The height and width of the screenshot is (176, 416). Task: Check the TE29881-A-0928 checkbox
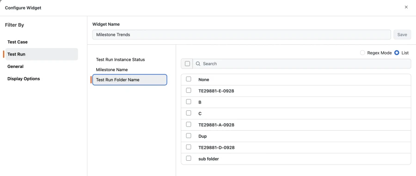pyautogui.click(x=189, y=124)
